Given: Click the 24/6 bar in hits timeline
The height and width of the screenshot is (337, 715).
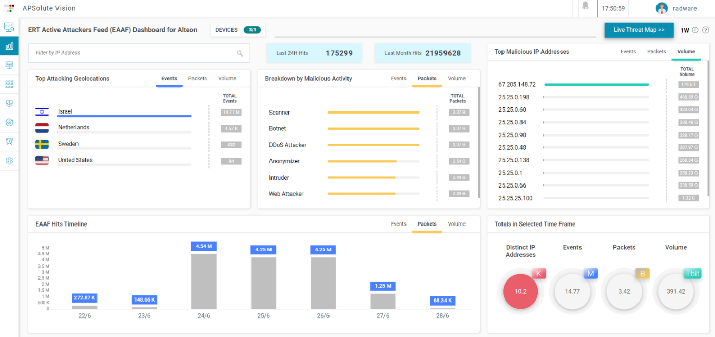Looking at the screenshot, I should pyautogui.click(x=204, y=281).
